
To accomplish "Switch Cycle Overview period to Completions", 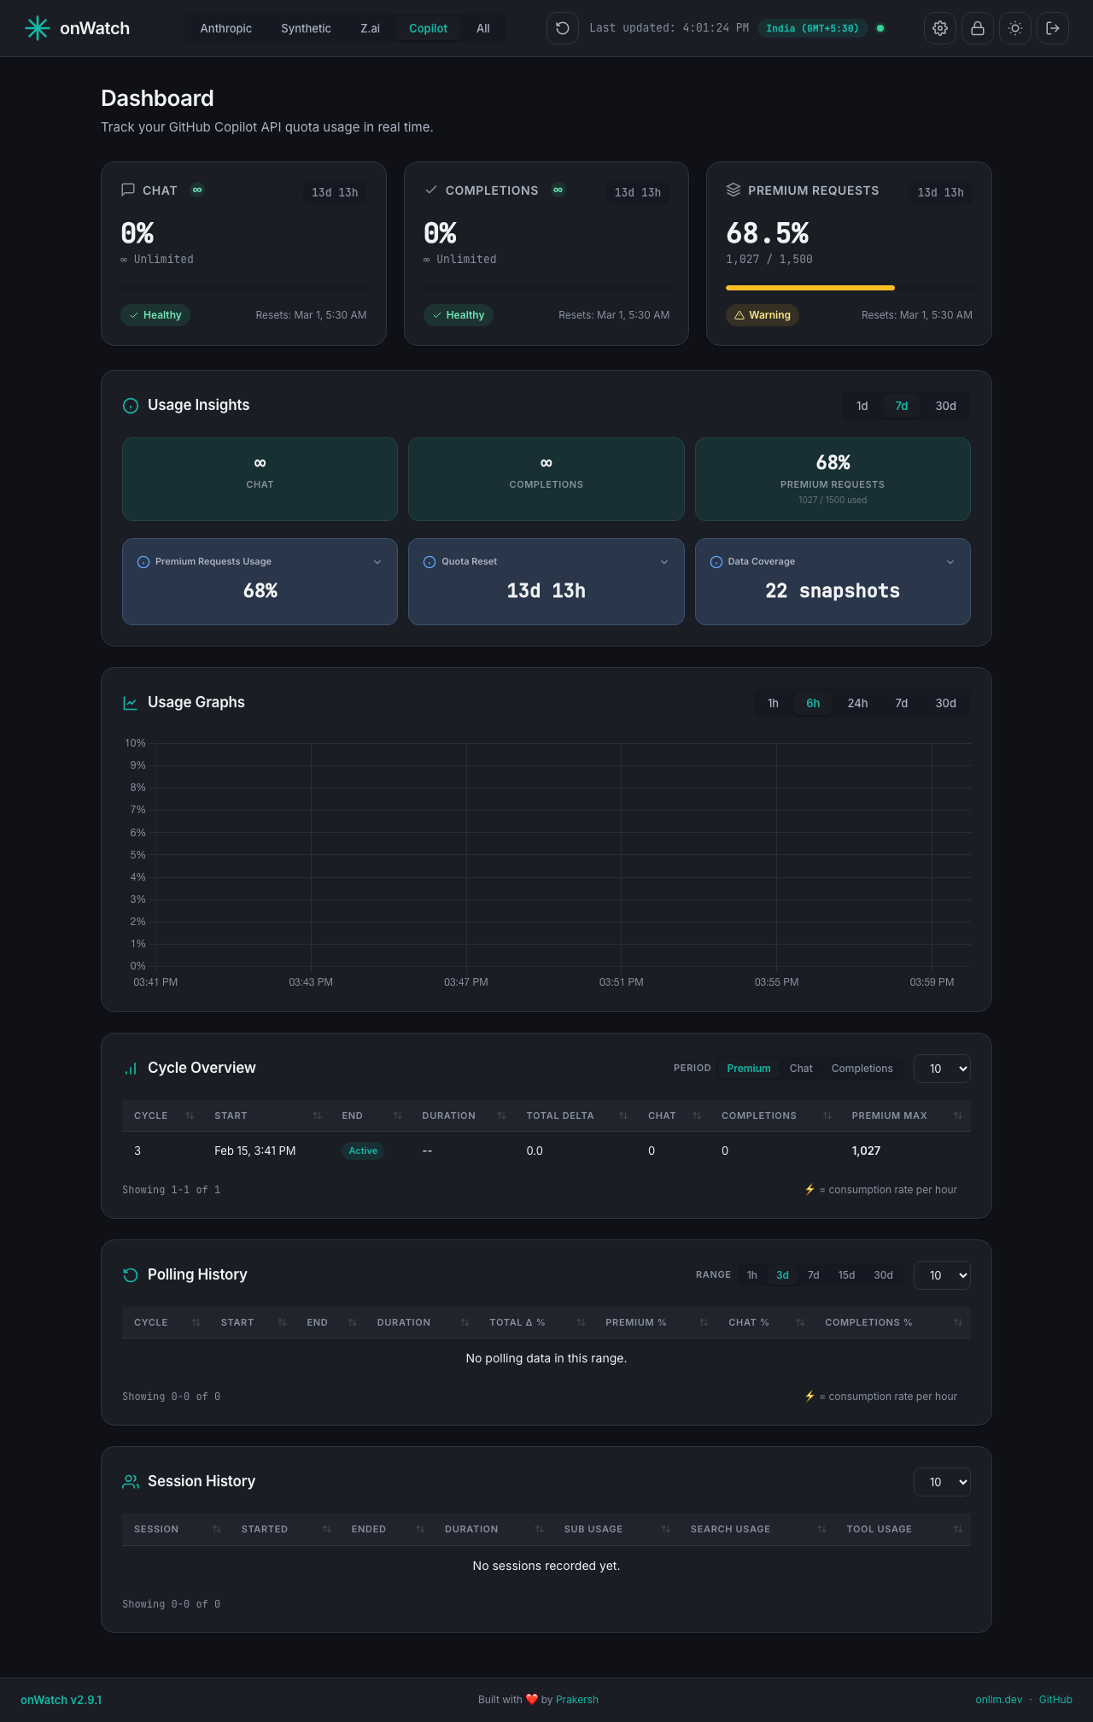I will click(862, 1069).
